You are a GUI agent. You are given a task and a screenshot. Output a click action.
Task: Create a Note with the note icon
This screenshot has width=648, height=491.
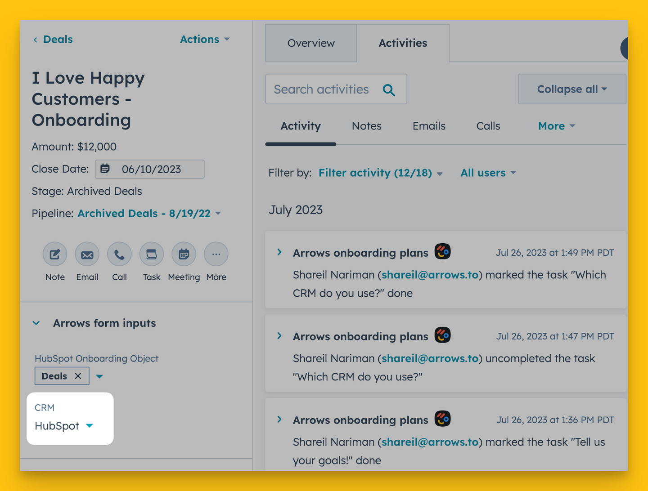(x=55, y=254)
